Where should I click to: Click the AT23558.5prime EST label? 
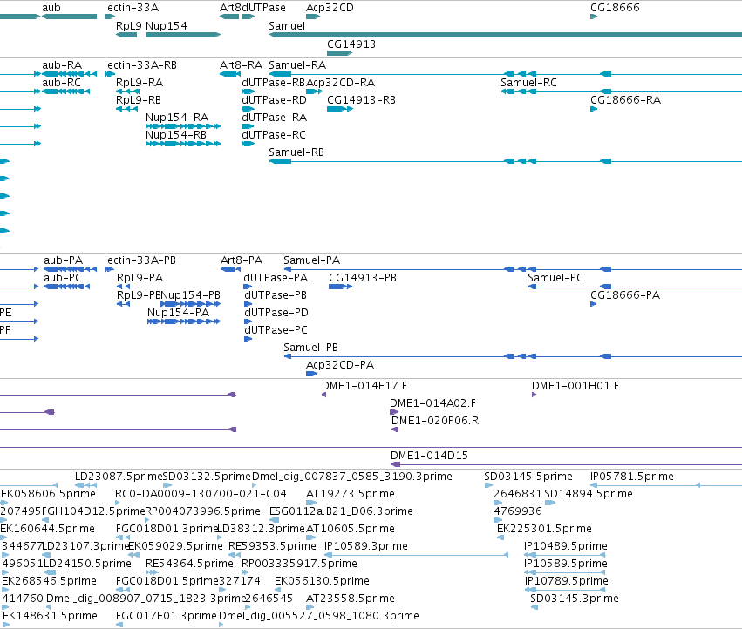(x=351, y=599)
